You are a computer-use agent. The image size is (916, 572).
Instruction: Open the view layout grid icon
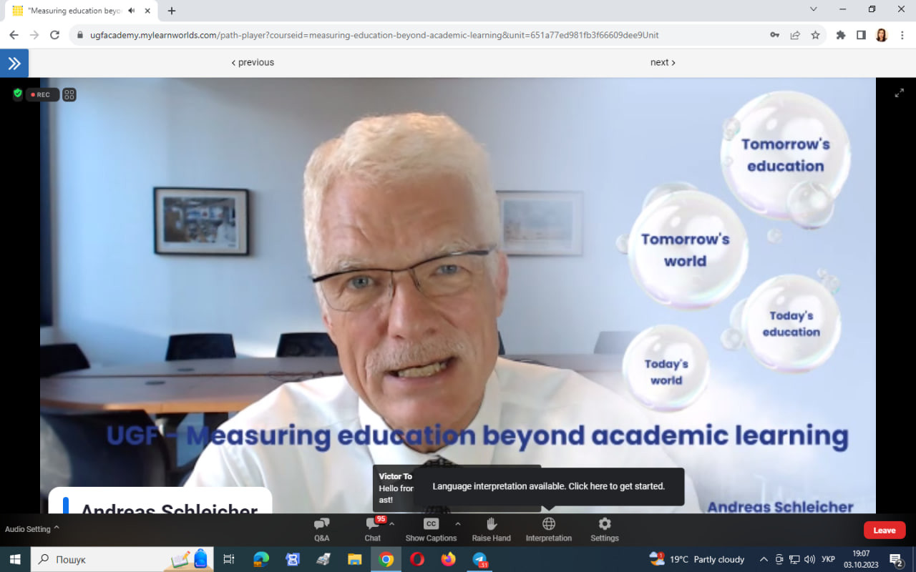pos(69,94)
